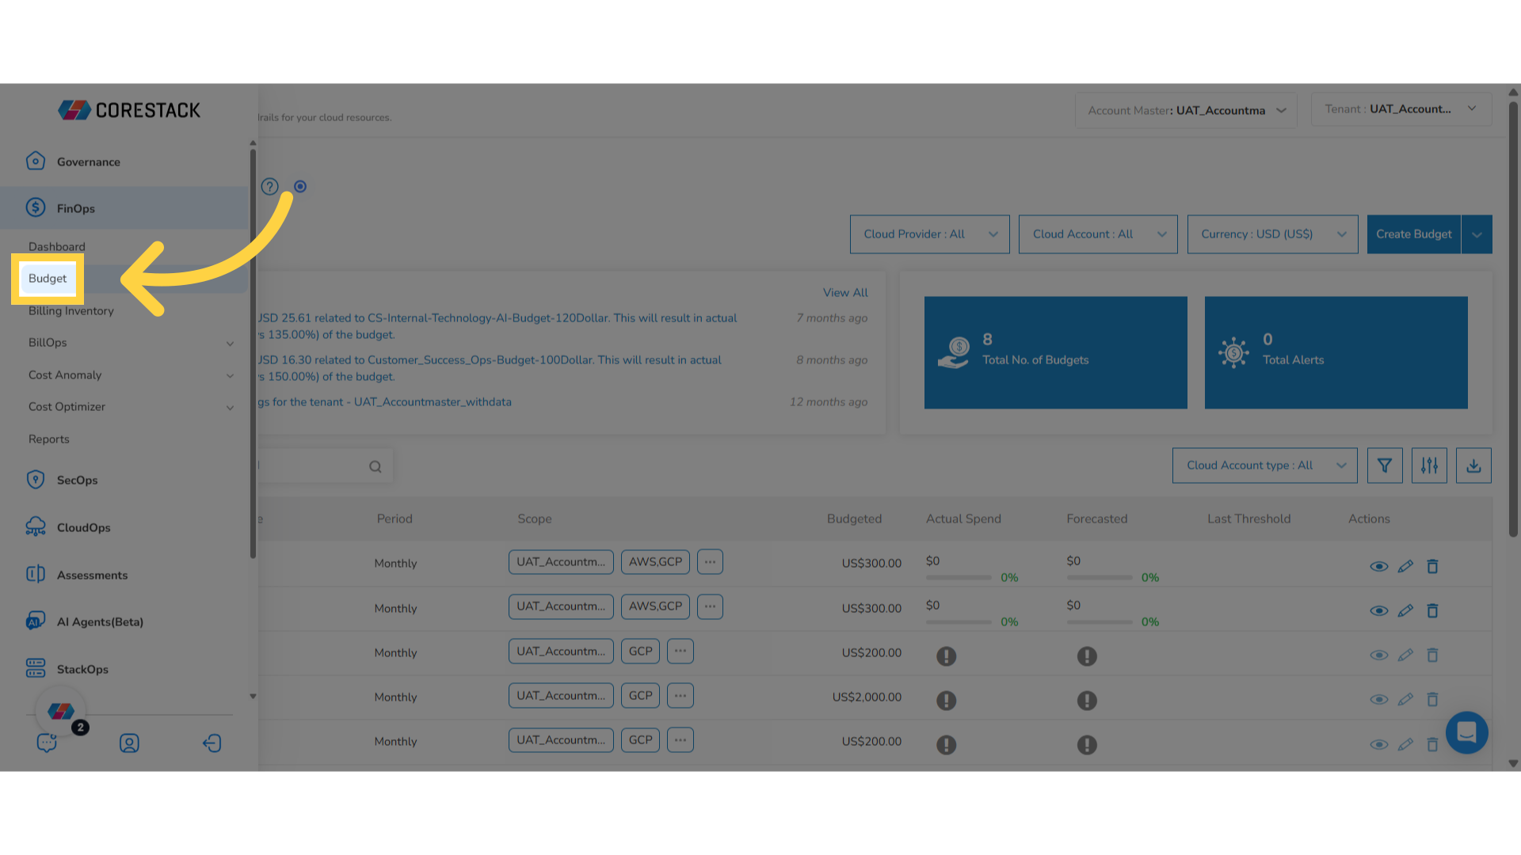Screen dimensions: 1521x855
Task: Click the search magnifier icon
Action: pyautogui.click(x=375, y=466)
